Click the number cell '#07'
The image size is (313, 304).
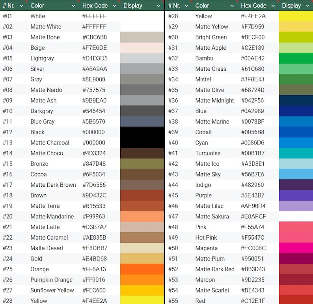click(x=7, y=79)
